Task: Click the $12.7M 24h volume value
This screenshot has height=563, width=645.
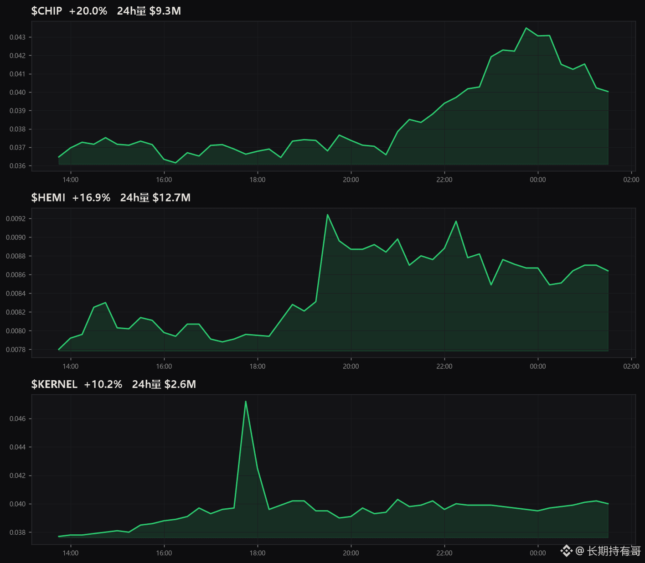Action: coord(171,198)
